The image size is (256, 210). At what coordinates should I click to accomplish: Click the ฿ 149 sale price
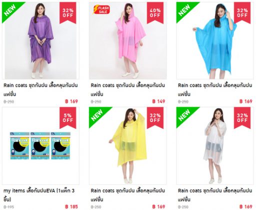(x=158, y=101)
